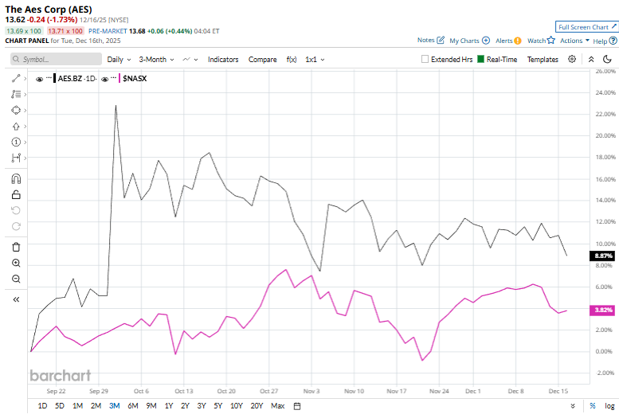The image size is (619, 418).
Task: Open $NASX series options menu
Action: (114, 78)
